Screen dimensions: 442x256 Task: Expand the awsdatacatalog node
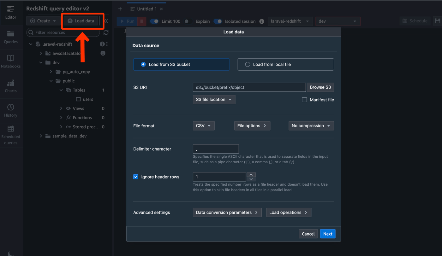(x=41, y=53)
